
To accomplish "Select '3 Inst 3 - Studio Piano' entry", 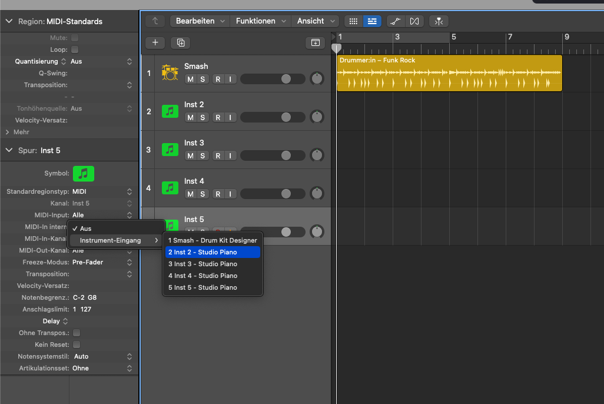I will click(203, 264).
